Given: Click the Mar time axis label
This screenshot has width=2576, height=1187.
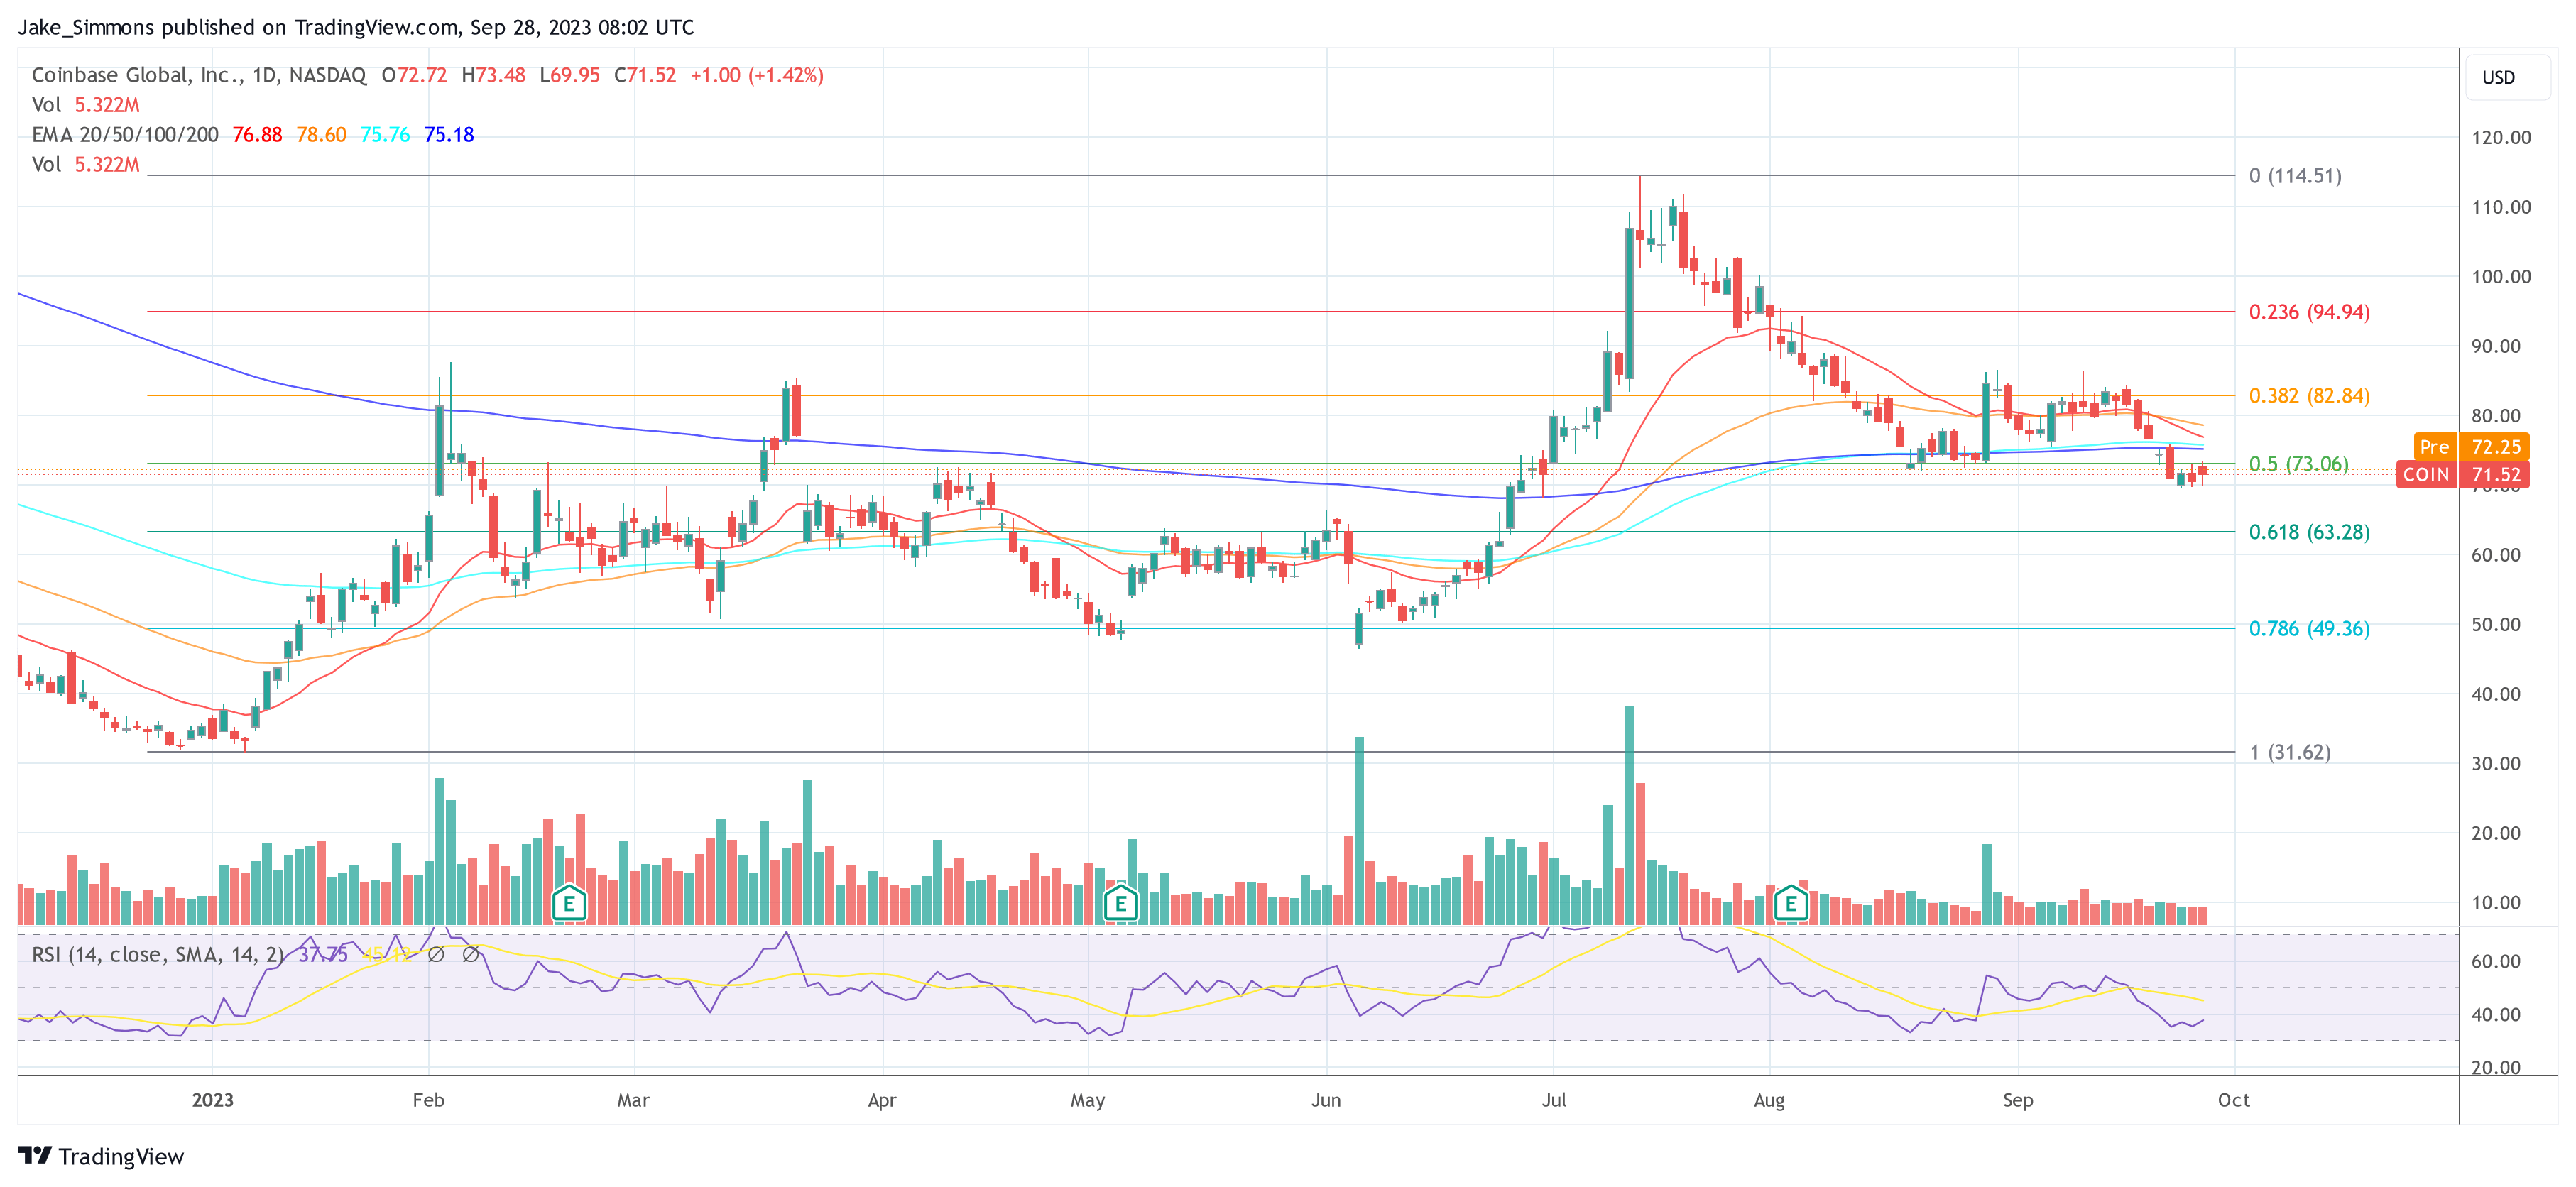Looking at the screenshot, I should (633, 1100).
